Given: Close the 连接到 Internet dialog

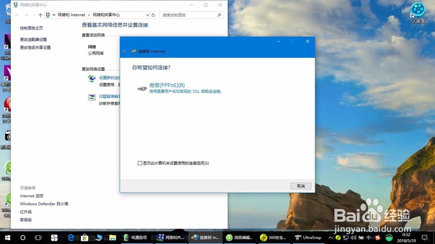Looking at the screenshot, I should pos(308,41).
